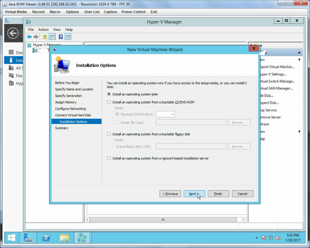Image resolution: width=310 pixels, height=248 pixels.
Task: Open the File menu in Hyper-V Manager
Action: pyautogui.click(x=31, y=29)
